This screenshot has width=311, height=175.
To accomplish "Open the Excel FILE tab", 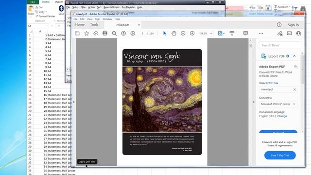I will coord(33,2).
